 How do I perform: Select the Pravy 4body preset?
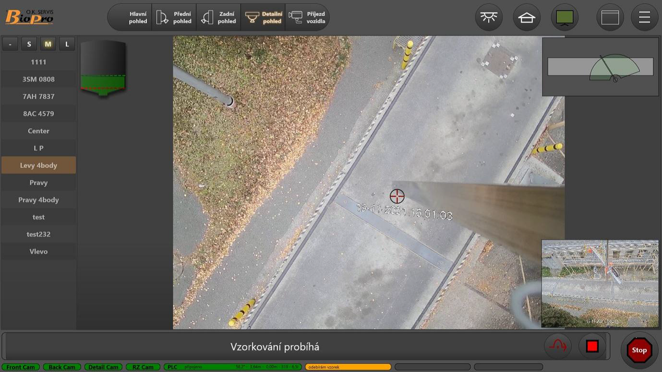[x=38, y=200]
